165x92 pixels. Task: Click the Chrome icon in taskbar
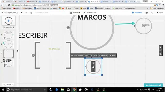coord(74,90)
